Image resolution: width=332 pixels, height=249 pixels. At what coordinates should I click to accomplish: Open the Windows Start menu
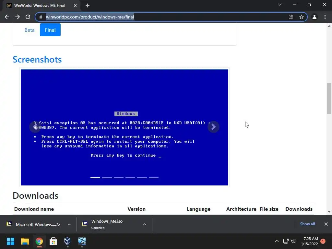tap(10, 241)
